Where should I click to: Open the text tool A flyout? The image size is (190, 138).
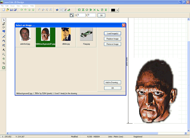click(4, 50)
